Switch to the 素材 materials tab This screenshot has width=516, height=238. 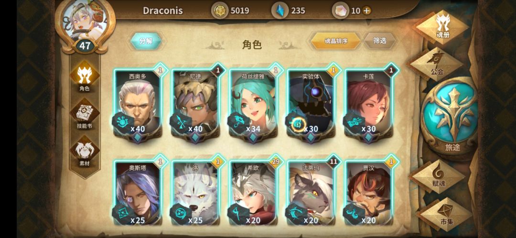(84, 151)
